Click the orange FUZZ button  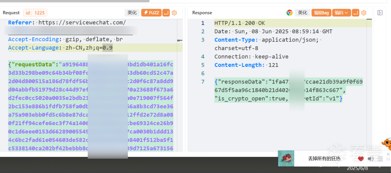pyautogui.click(x=151, y=13)
